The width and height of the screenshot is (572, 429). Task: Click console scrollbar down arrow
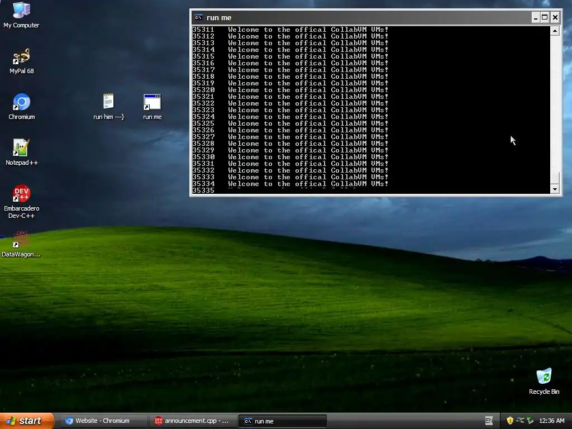(555, 189)
